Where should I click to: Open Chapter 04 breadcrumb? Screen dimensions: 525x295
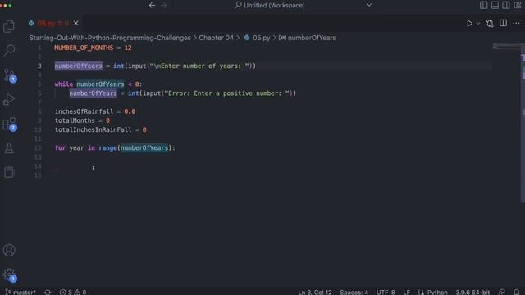[216, 38]
